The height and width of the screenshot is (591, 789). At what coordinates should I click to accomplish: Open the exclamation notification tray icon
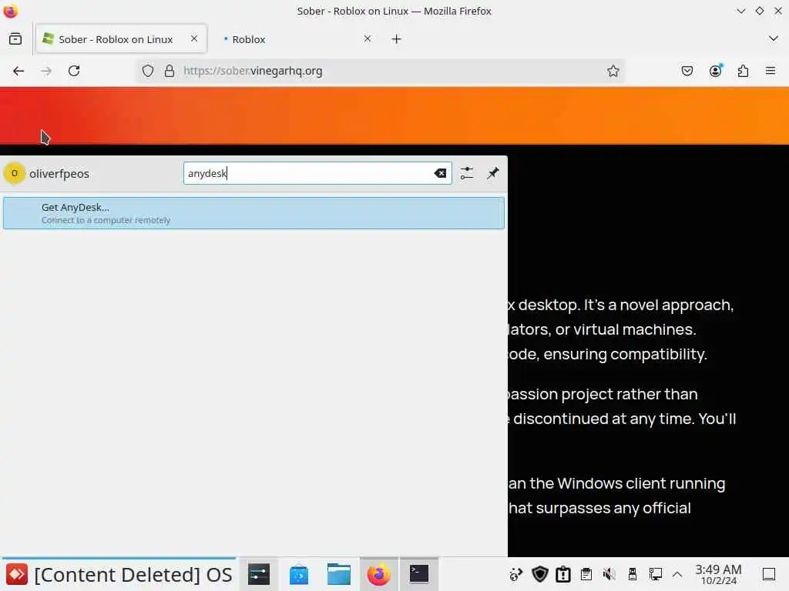(563, 574)
